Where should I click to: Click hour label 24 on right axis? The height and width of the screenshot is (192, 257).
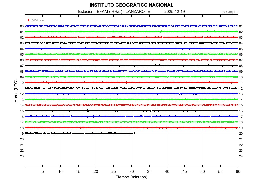(241, 156)
